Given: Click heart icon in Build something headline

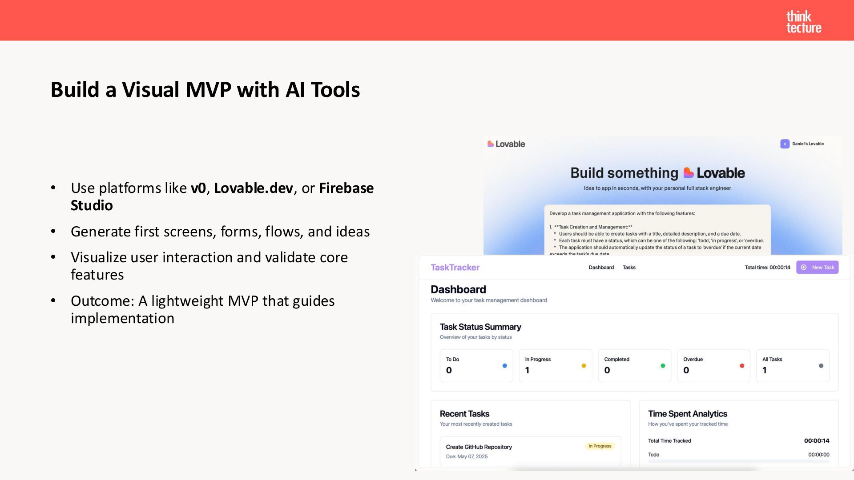Looking at the screenshot, I should tap(689, 173).
